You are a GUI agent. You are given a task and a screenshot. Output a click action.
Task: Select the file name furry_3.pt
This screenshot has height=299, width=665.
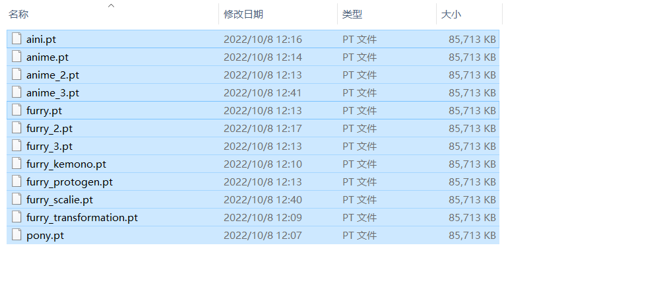point(49,147)
